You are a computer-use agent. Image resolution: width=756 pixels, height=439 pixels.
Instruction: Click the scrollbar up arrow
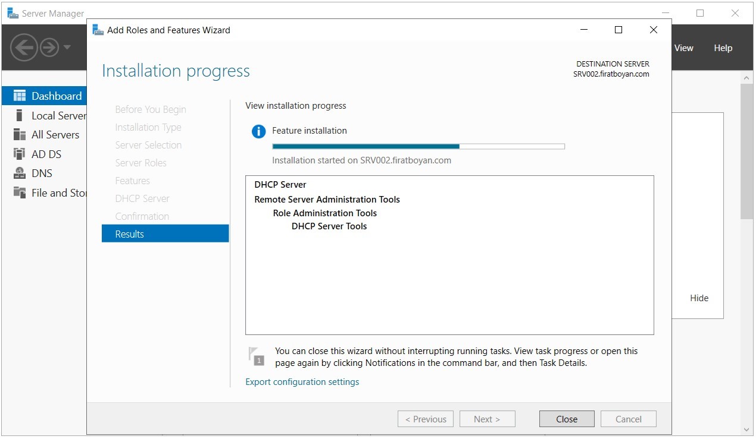pos(746,78)
